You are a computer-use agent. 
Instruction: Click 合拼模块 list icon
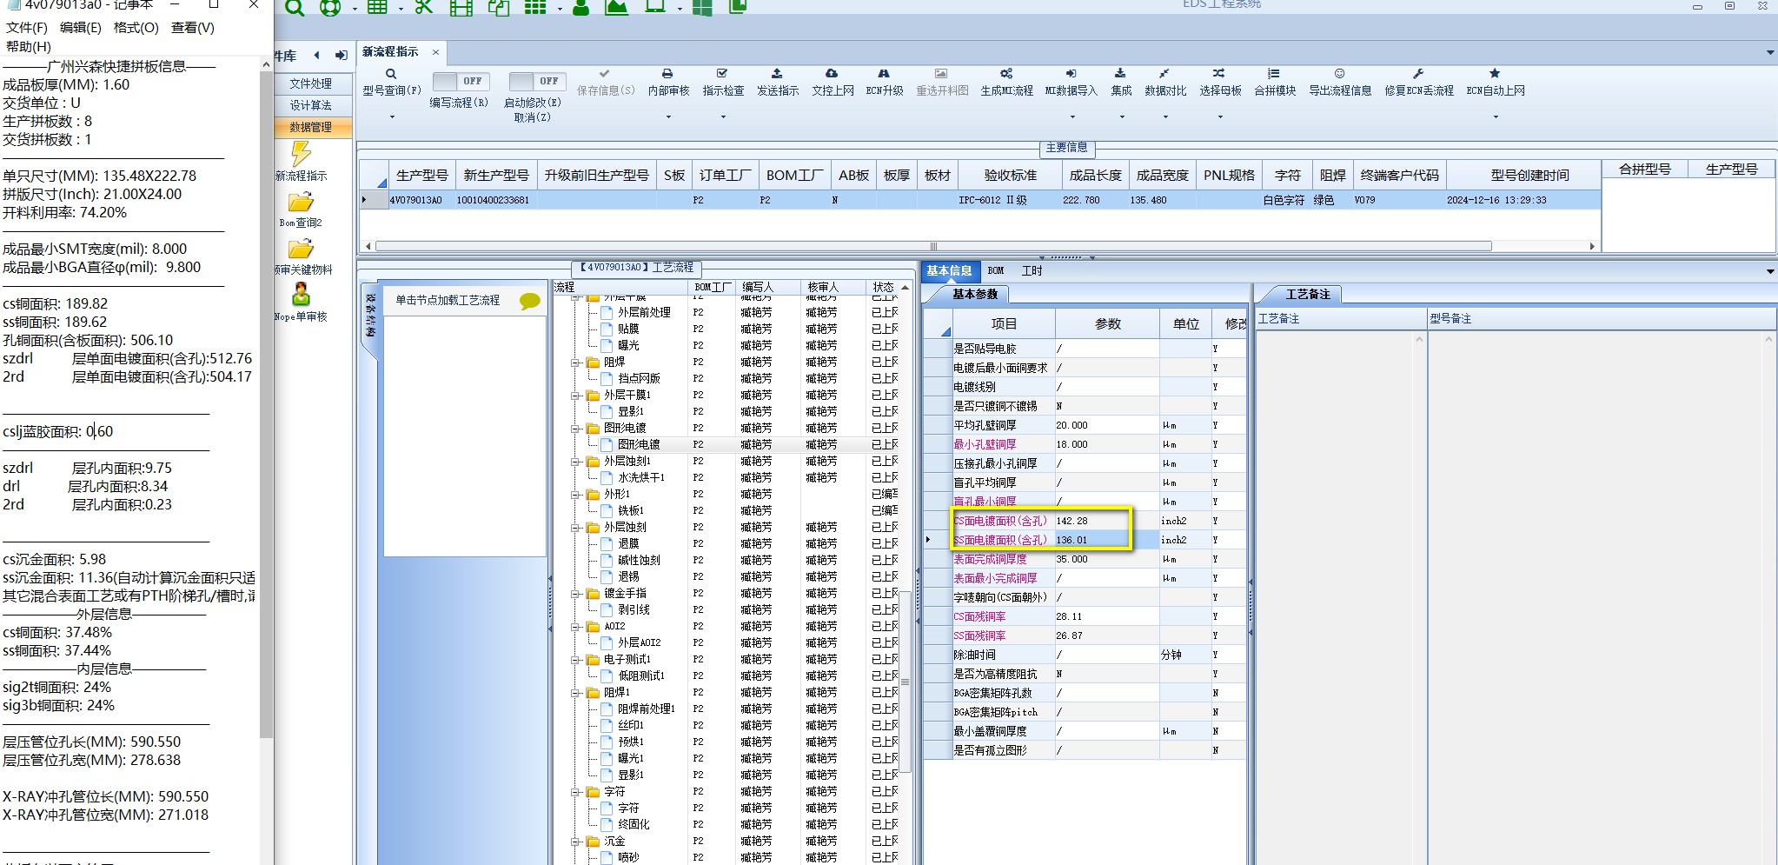pos(1274,74)
